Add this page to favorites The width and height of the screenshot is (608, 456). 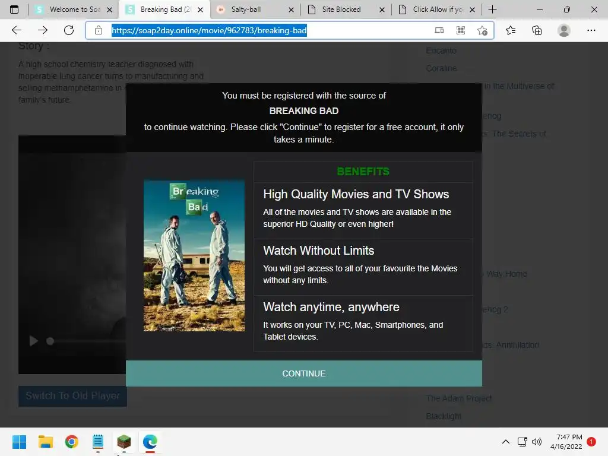click(482, 30)
